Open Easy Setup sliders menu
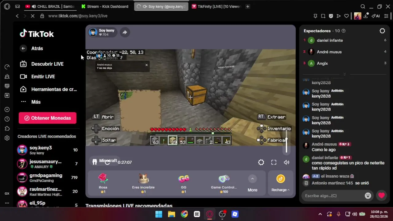This screenshot has width=393, height=221. click(x=386, y=16)
